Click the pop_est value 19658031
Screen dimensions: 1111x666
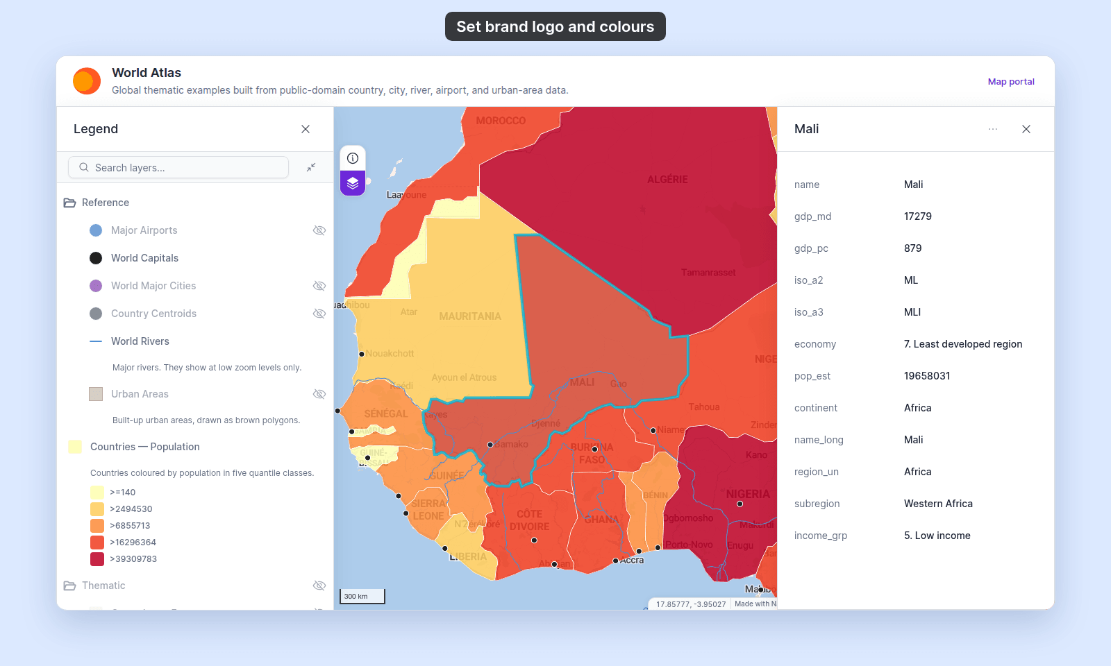[x=927, y=376]
